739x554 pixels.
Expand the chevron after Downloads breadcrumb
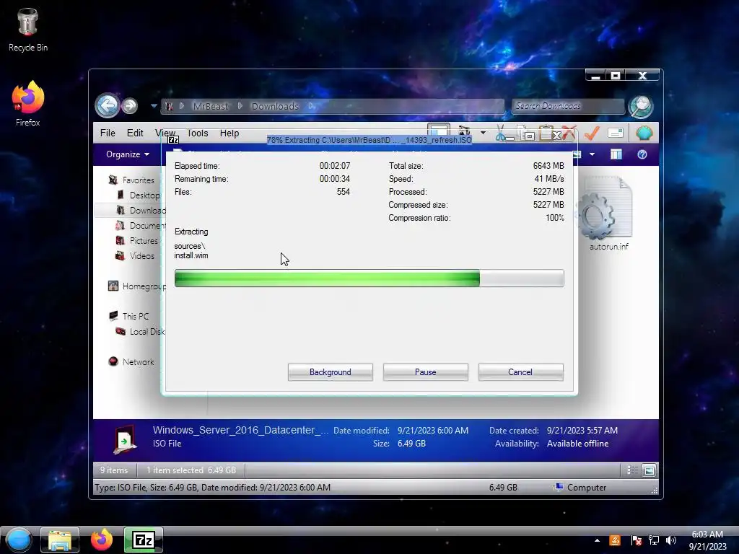pos(311,107)
